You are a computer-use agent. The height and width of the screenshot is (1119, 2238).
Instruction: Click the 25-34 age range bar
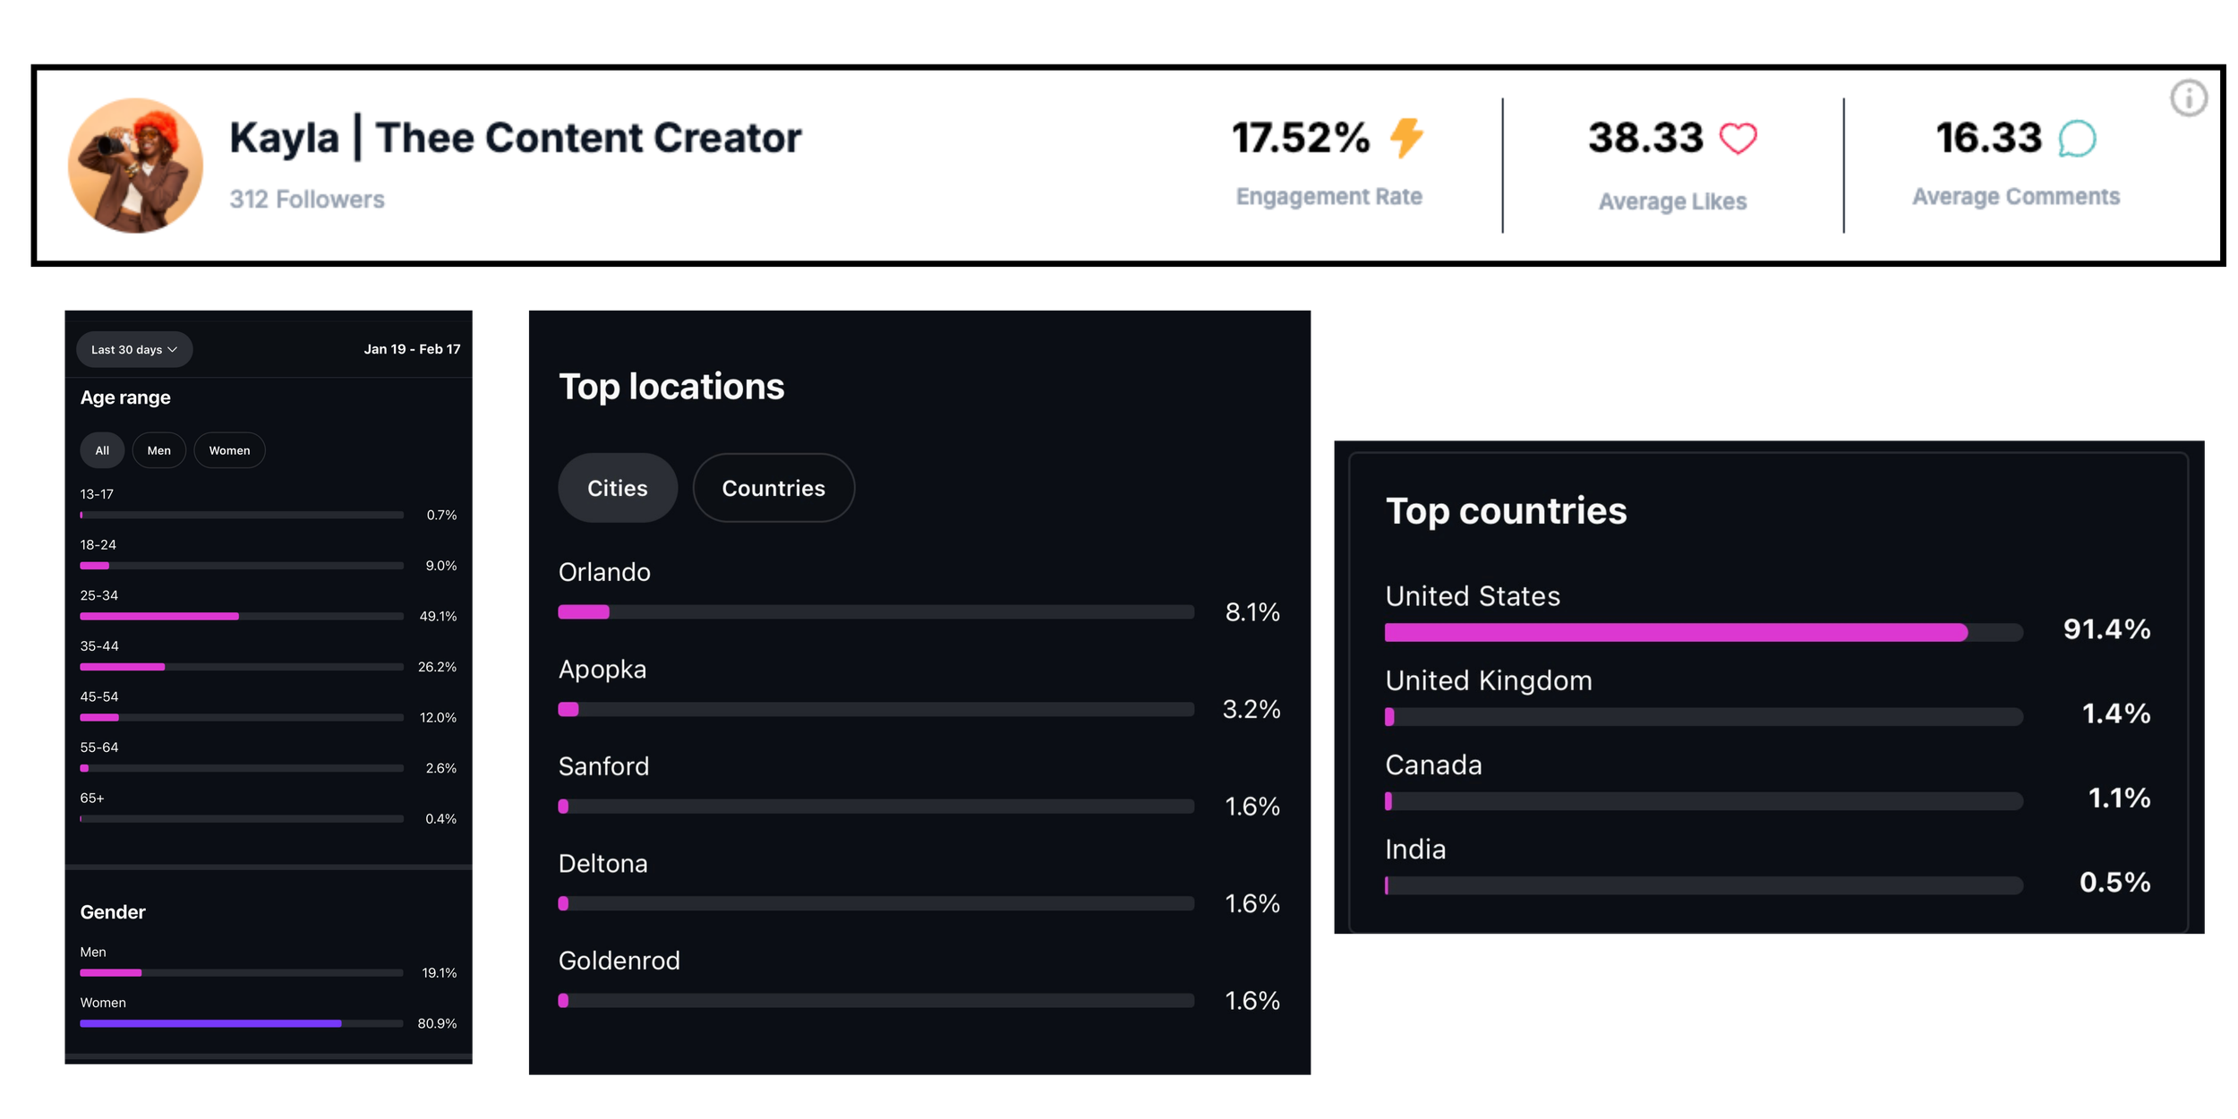tap(241, 616)
